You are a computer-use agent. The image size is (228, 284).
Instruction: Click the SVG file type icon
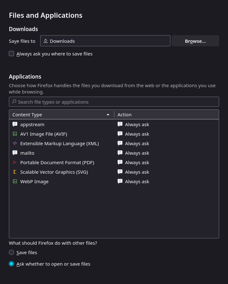click(15, 172)
